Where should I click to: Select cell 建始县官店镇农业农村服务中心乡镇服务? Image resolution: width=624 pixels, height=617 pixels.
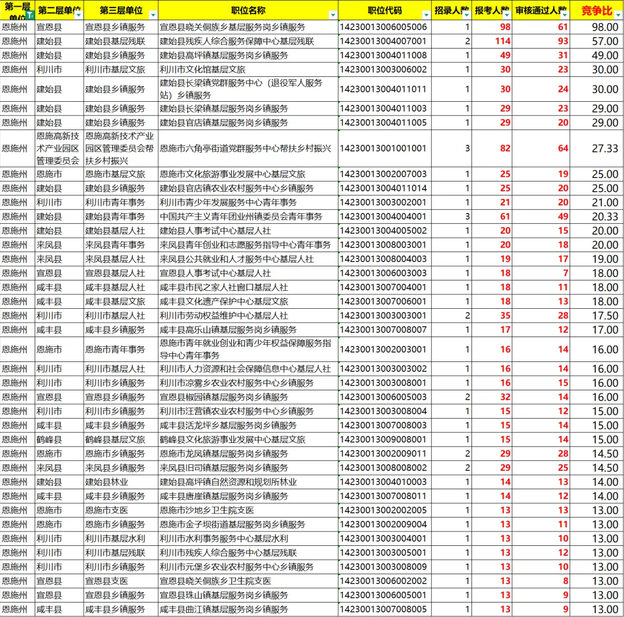click(248, 189)
